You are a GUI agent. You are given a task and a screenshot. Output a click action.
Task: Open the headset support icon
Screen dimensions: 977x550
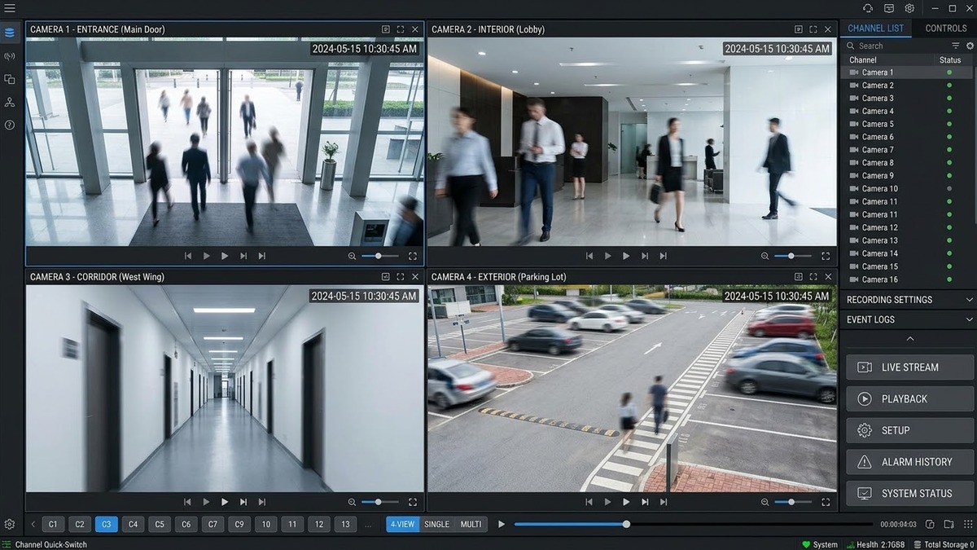point(868,8)
